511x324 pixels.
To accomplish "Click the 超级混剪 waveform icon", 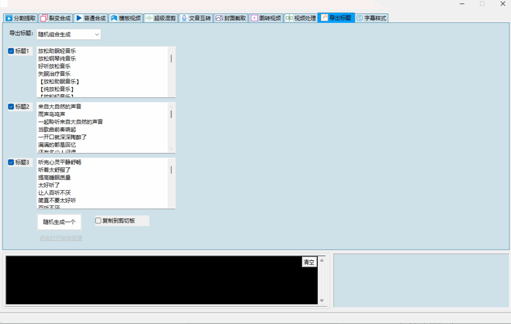I will [x=149, y=18].
